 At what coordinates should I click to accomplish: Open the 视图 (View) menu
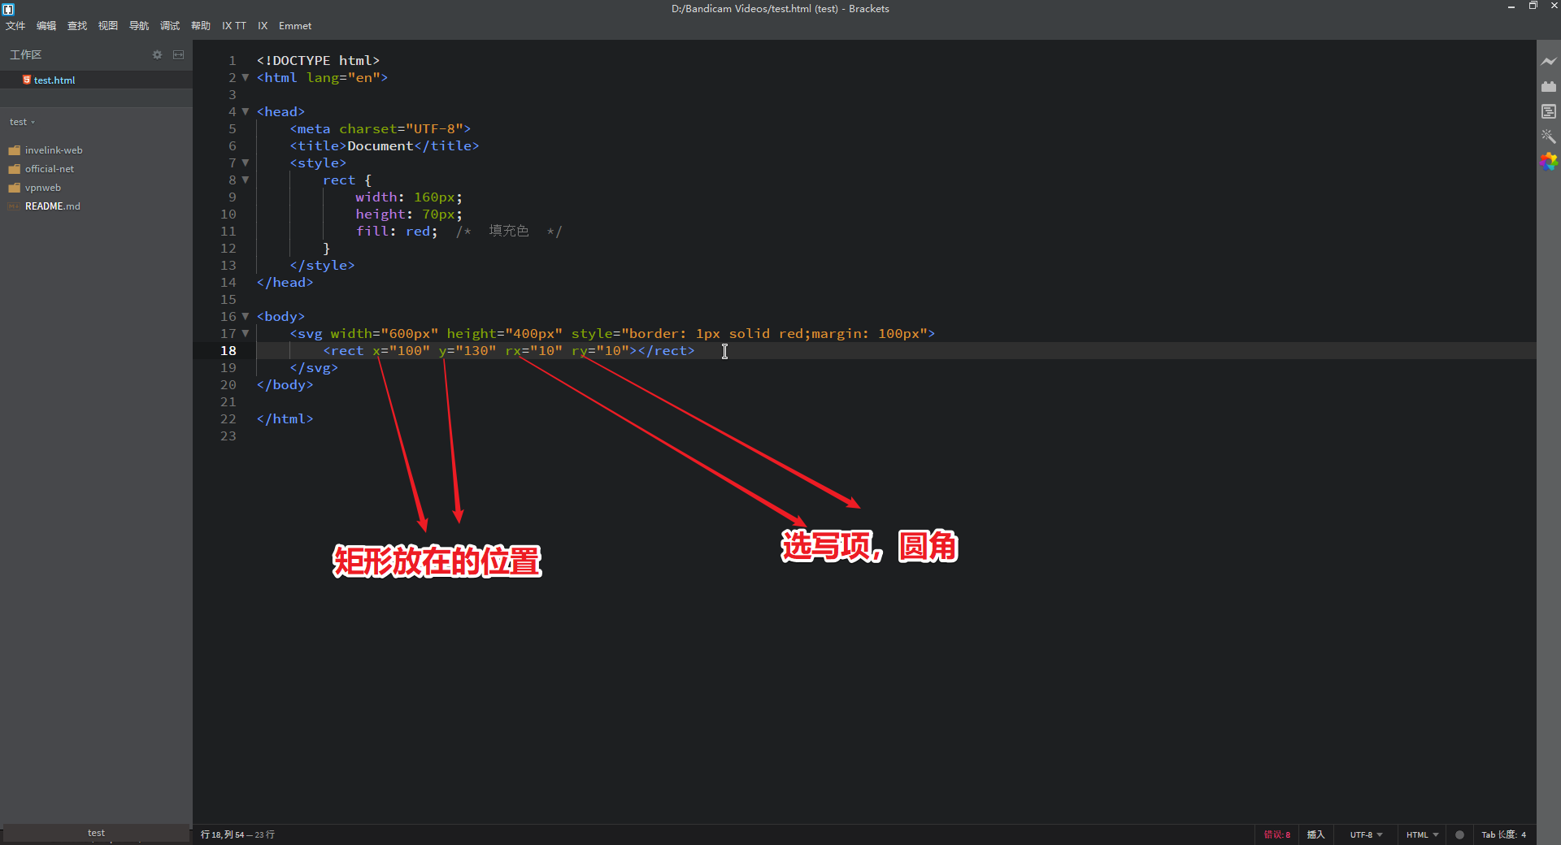[108, 26]
